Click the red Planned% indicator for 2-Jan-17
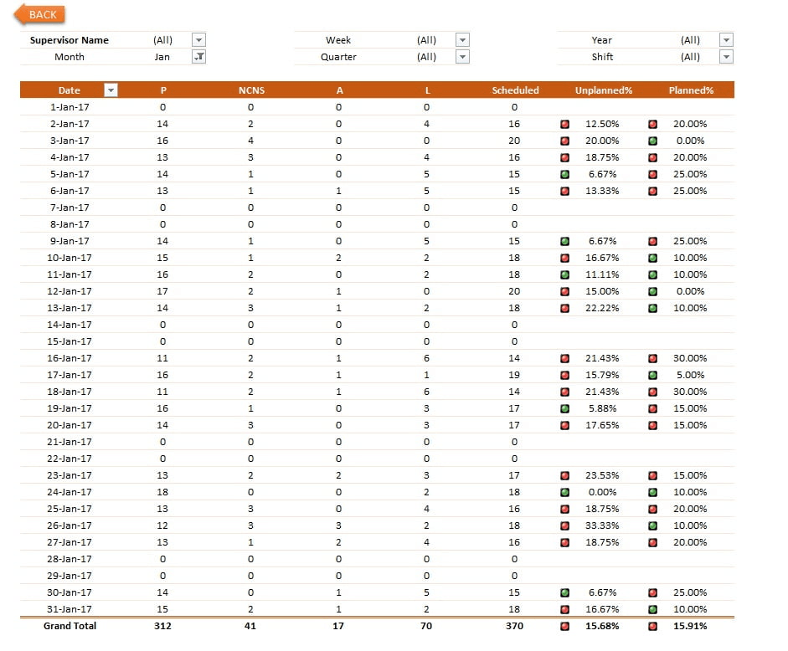 tap(653, 124)
